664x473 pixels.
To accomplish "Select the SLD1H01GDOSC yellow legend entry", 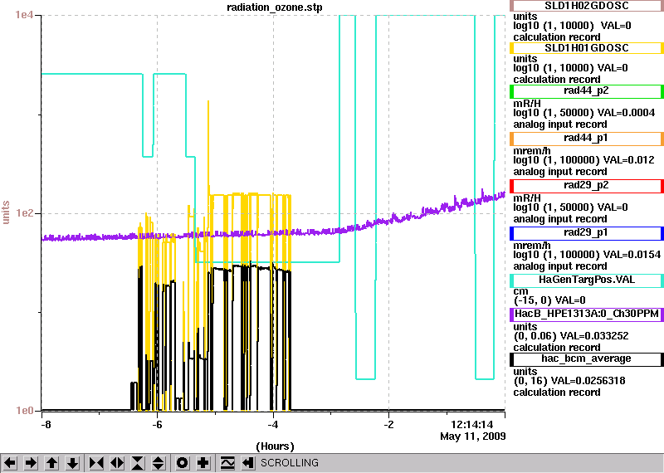I will coord(587,48).
